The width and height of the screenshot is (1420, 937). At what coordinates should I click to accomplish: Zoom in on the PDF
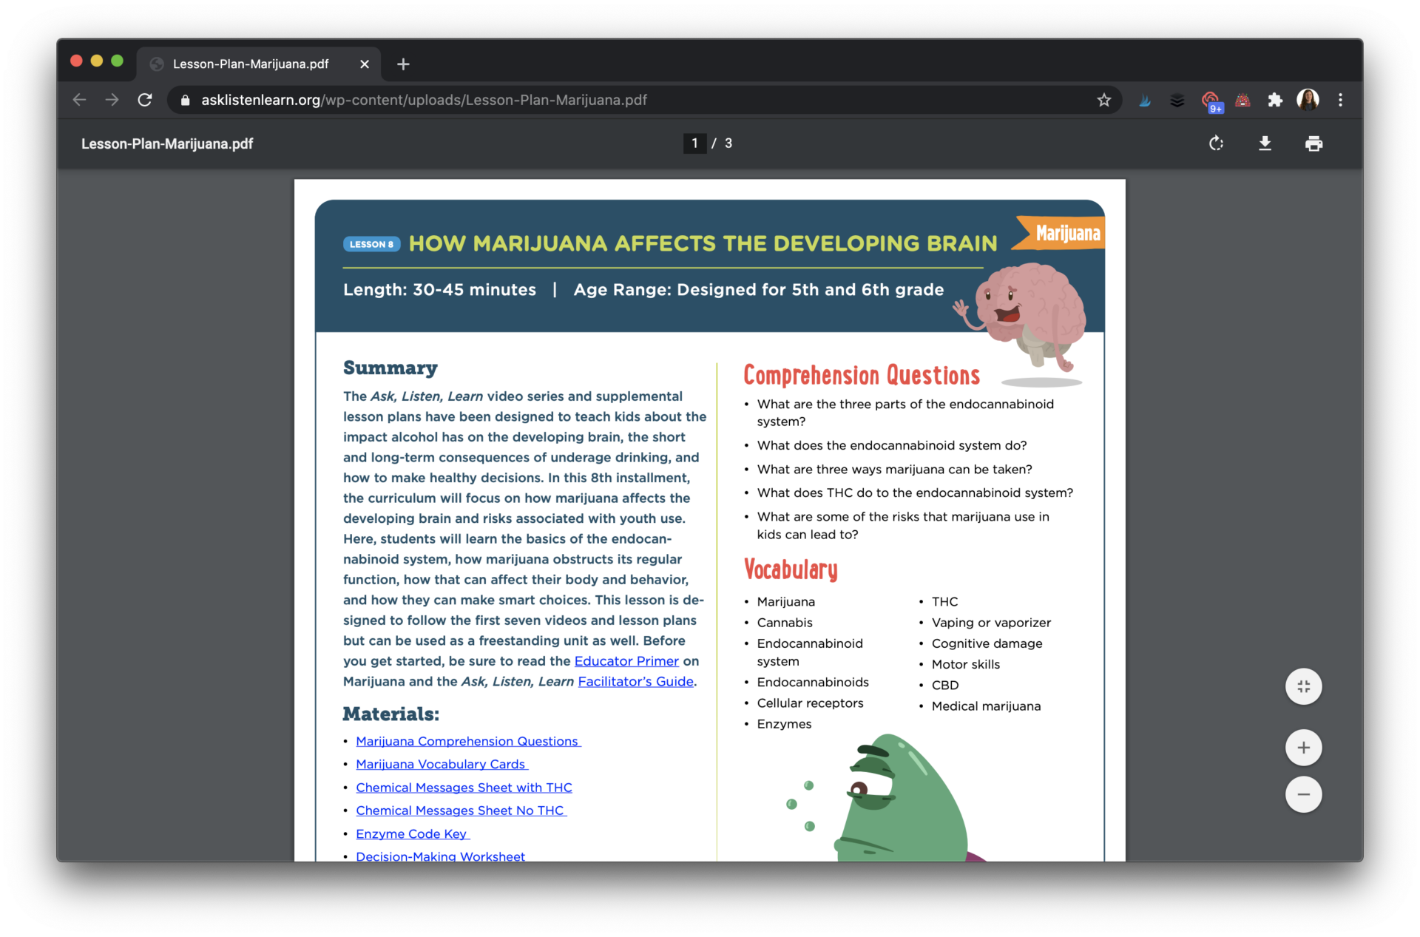1303,747
